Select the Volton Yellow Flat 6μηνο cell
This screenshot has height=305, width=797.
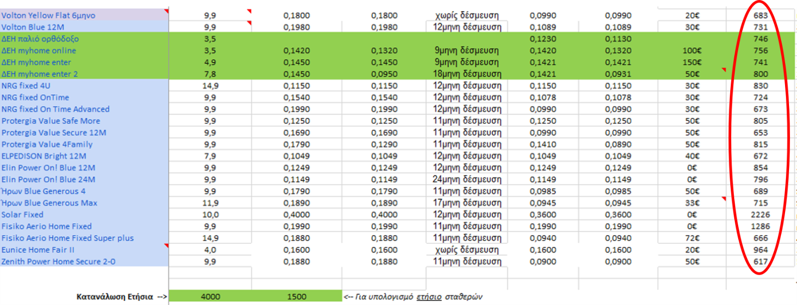(x=84, y=15)
